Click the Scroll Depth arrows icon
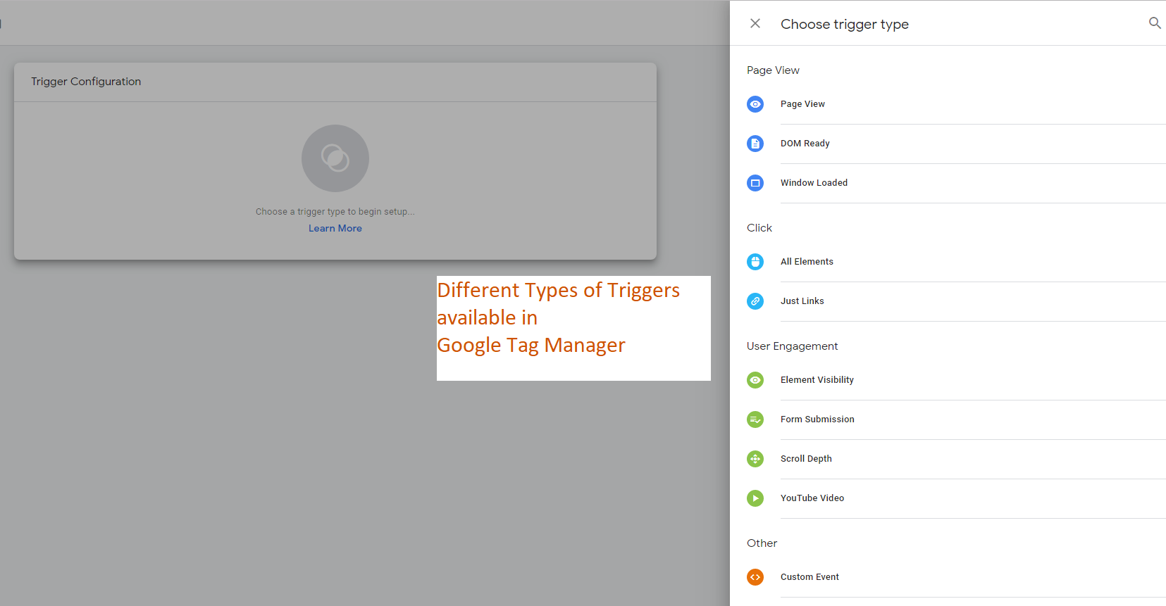The width and height of the screenshot is (1166, 606). [x=755, y=459]
